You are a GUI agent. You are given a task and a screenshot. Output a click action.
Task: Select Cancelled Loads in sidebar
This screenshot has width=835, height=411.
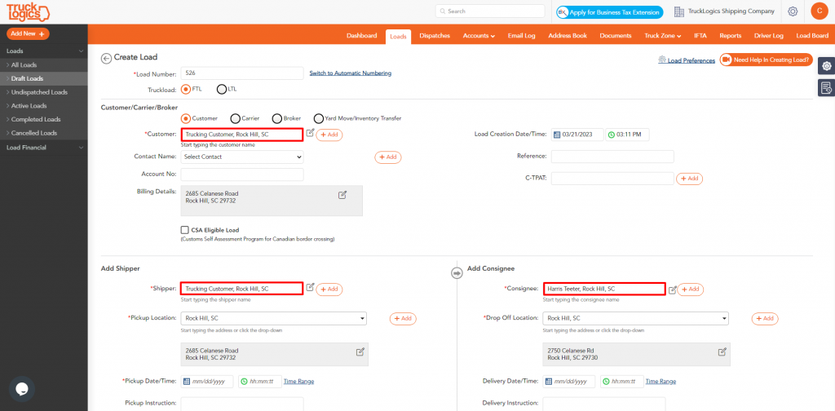pyautogui.click(x=44, y=133)
